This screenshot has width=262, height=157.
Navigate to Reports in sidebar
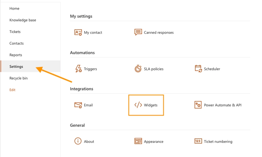(x=16, y=55)
